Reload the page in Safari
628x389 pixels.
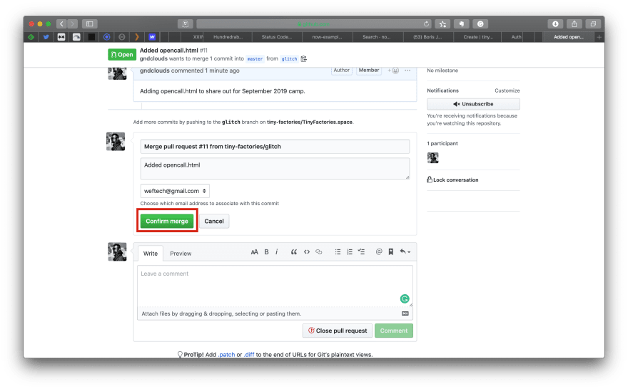click(427, 24)
